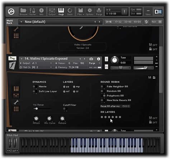Enable Random RR

pos(103,91)
